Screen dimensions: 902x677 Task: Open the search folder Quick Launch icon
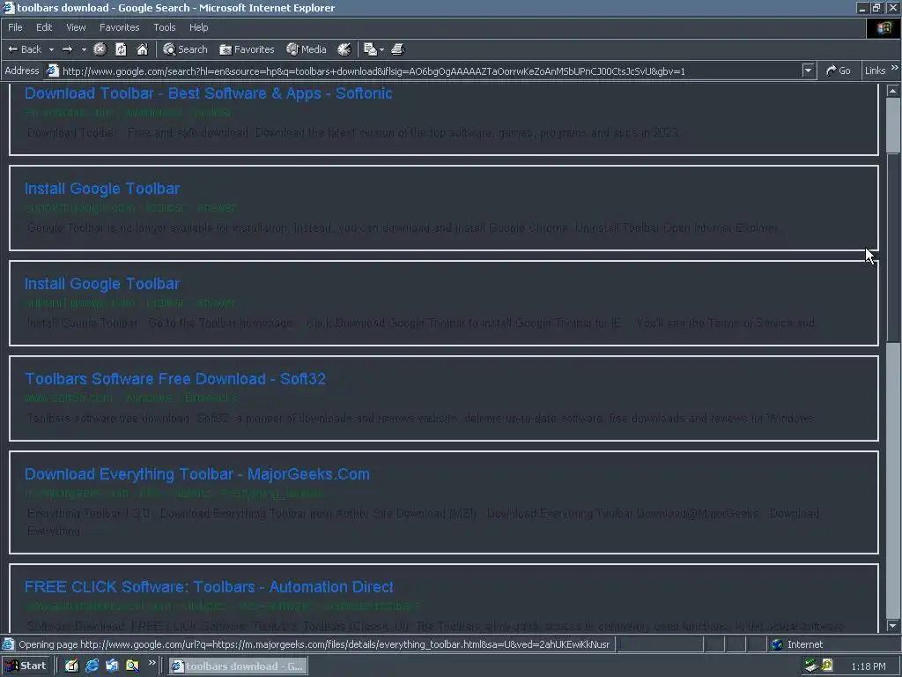point(132,666)
